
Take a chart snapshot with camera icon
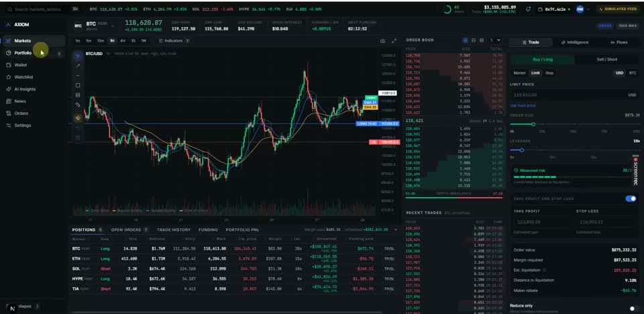[x=383, y=41]
